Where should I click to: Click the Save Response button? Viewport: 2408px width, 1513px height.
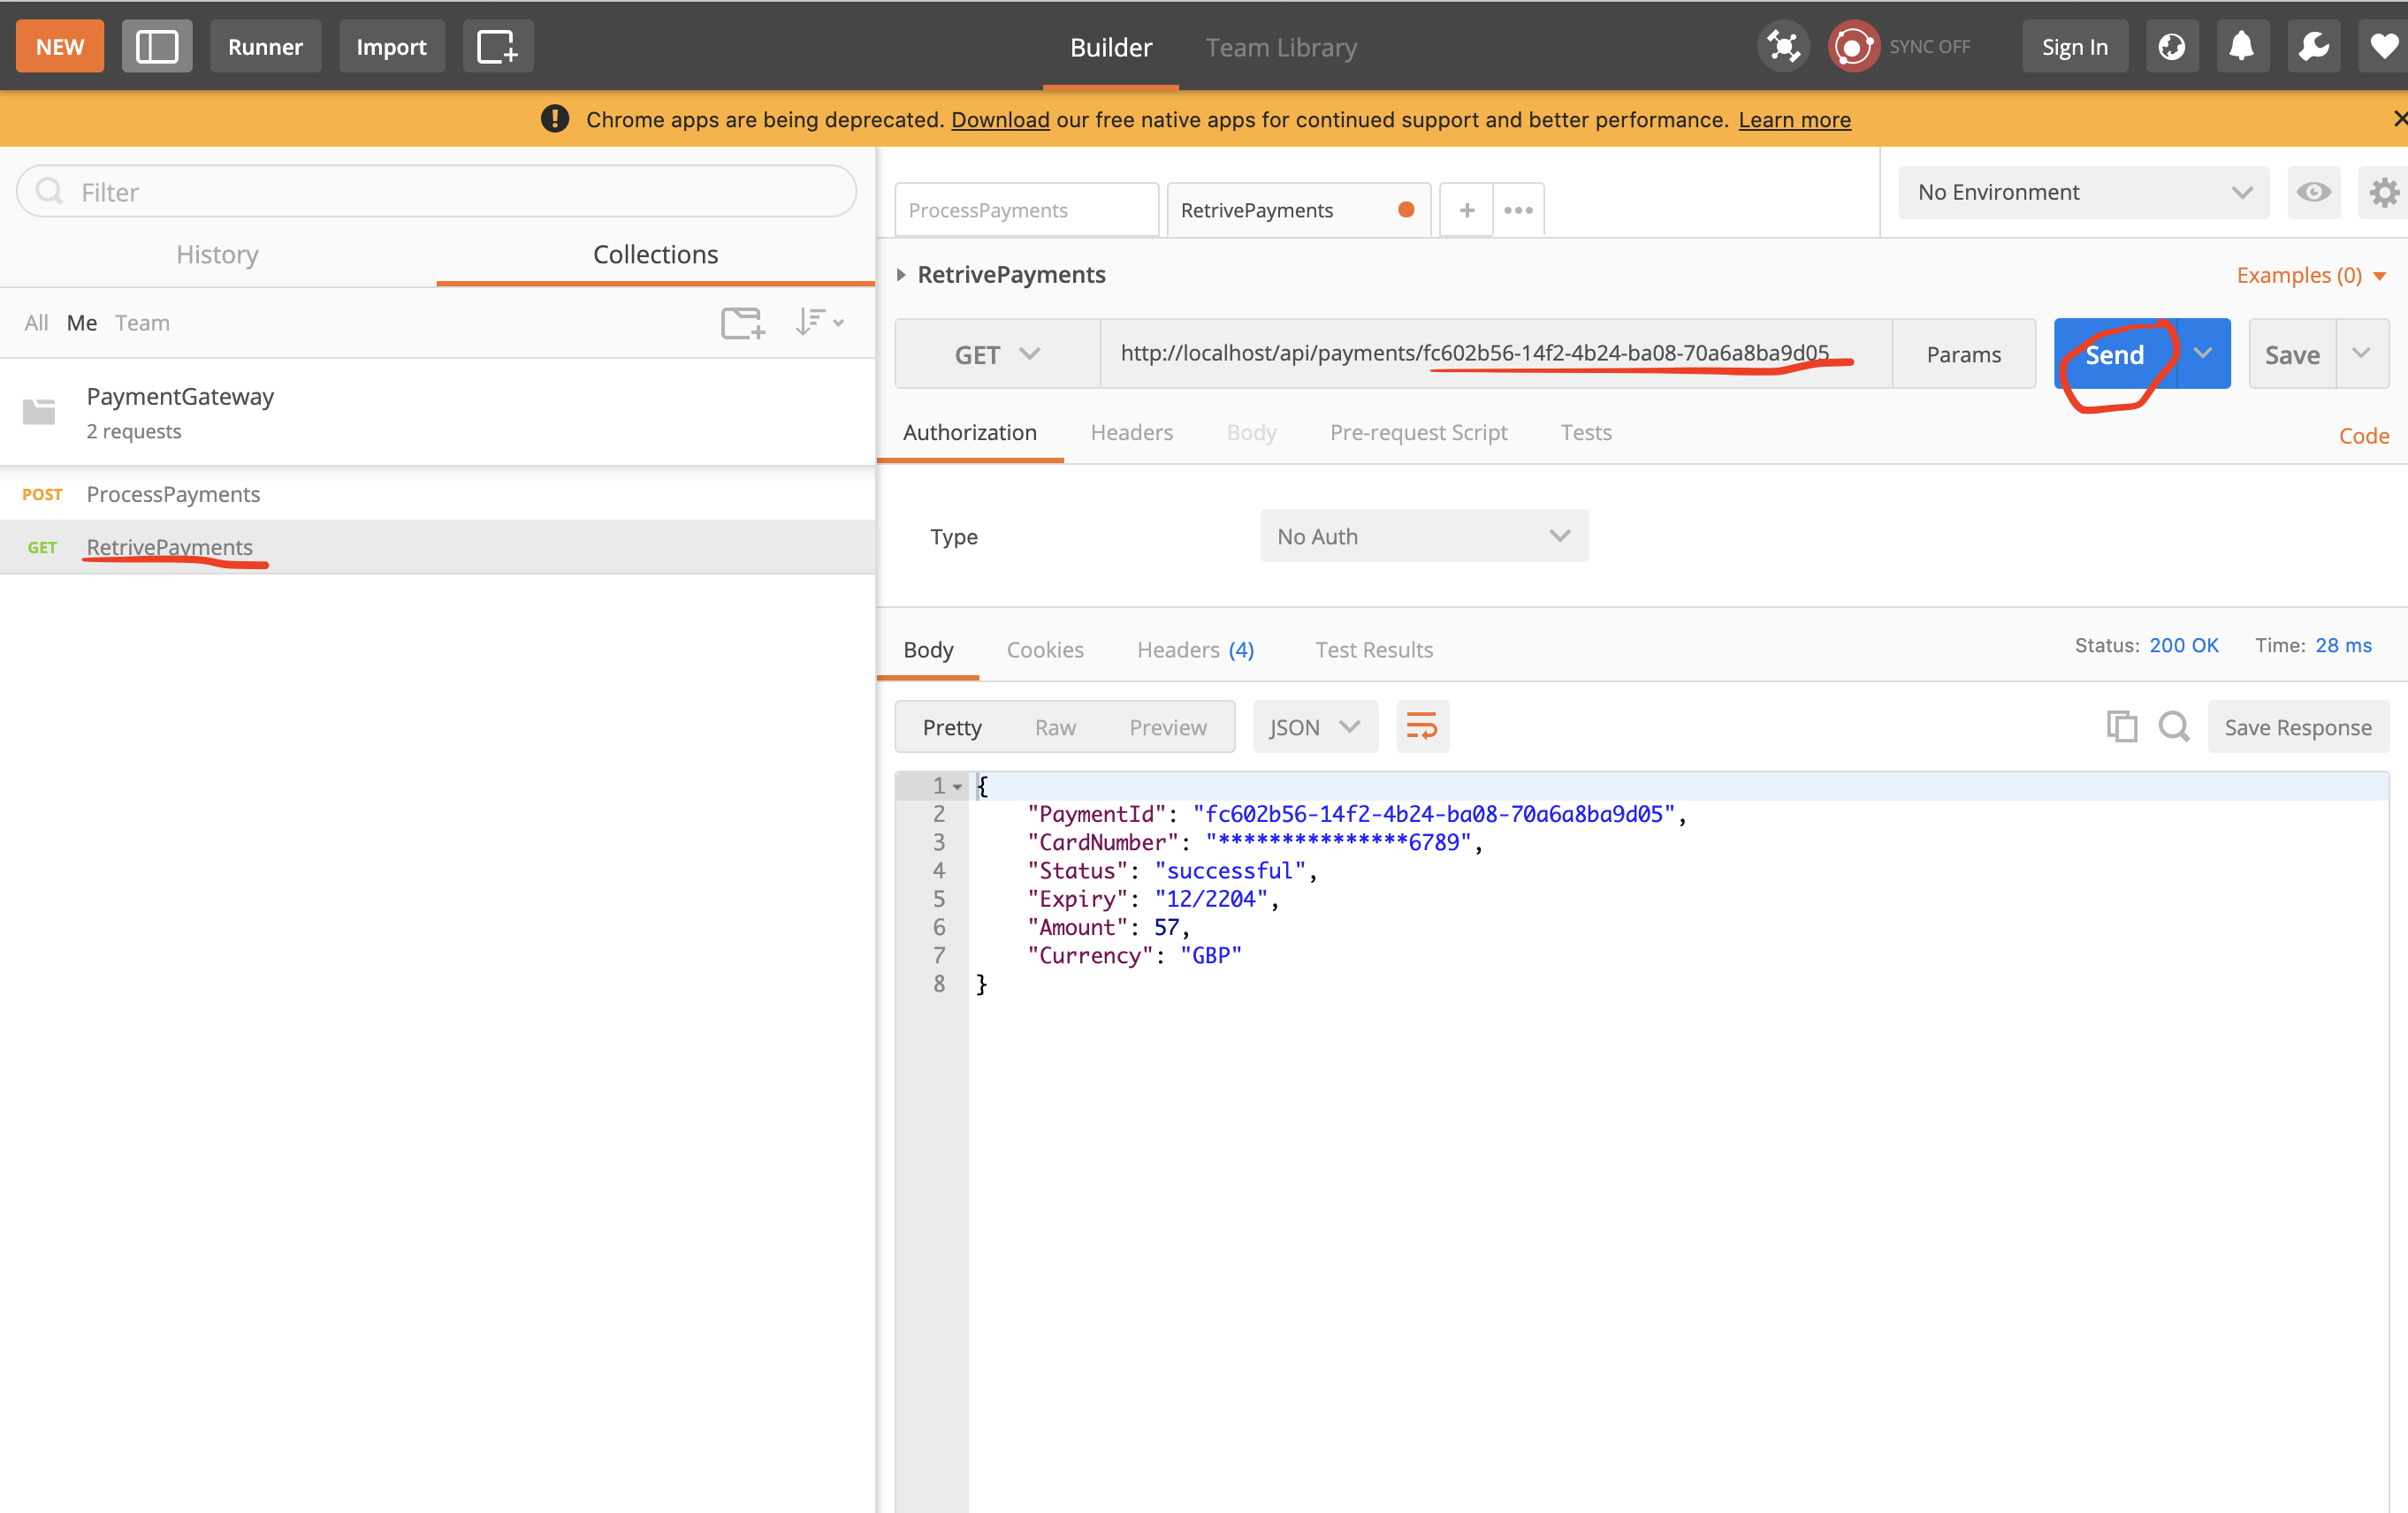[2298, 726]
